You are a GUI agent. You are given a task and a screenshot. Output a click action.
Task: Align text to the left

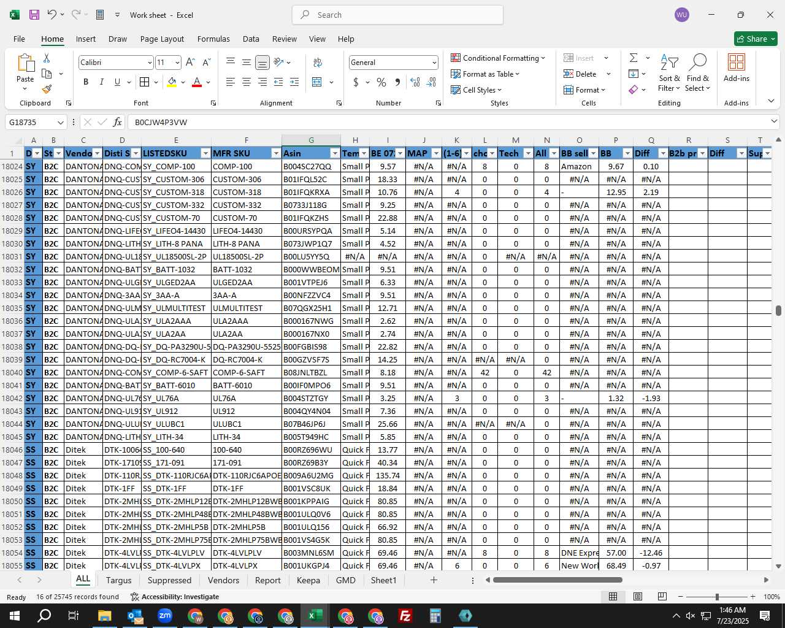231,82
